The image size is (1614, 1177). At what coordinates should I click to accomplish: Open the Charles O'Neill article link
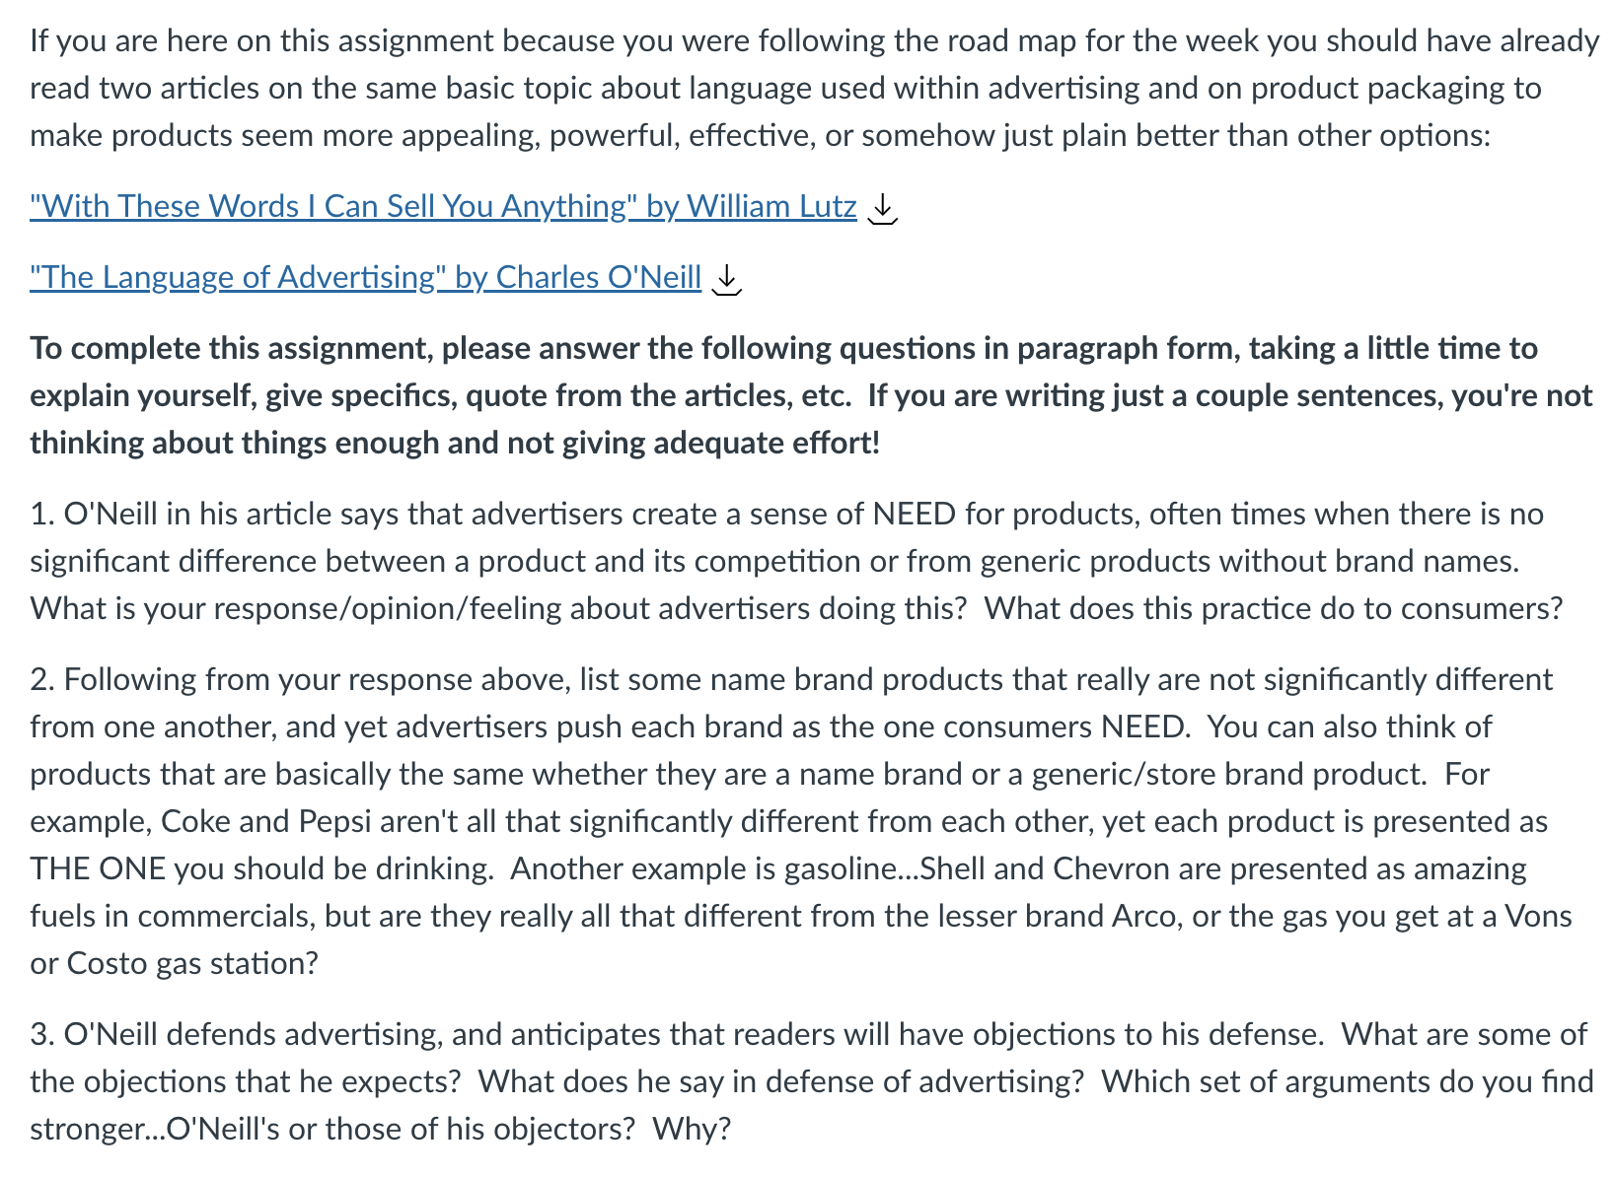pyautogui.click(x=365, y=277)
